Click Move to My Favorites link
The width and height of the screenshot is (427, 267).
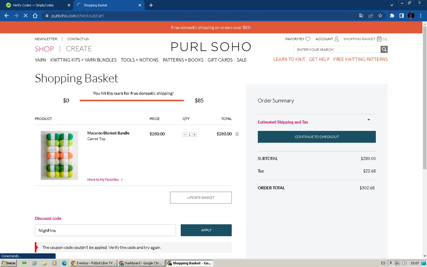click(x=103, y=180)
